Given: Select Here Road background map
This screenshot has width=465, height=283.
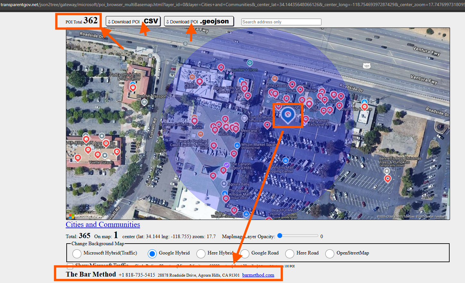Looking at the screenshot, I should pos(290,254).
